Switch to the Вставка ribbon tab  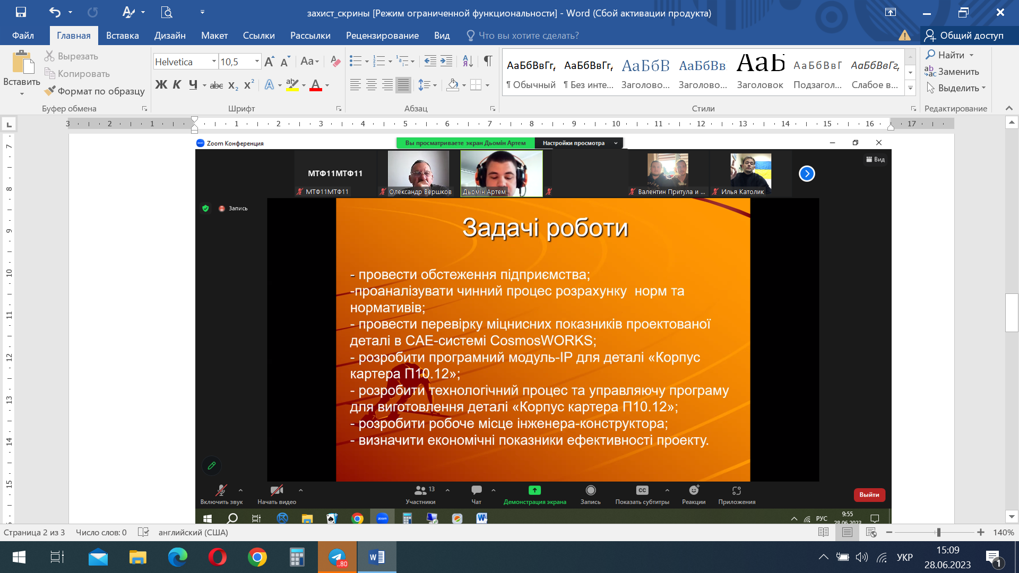[122, 36]
